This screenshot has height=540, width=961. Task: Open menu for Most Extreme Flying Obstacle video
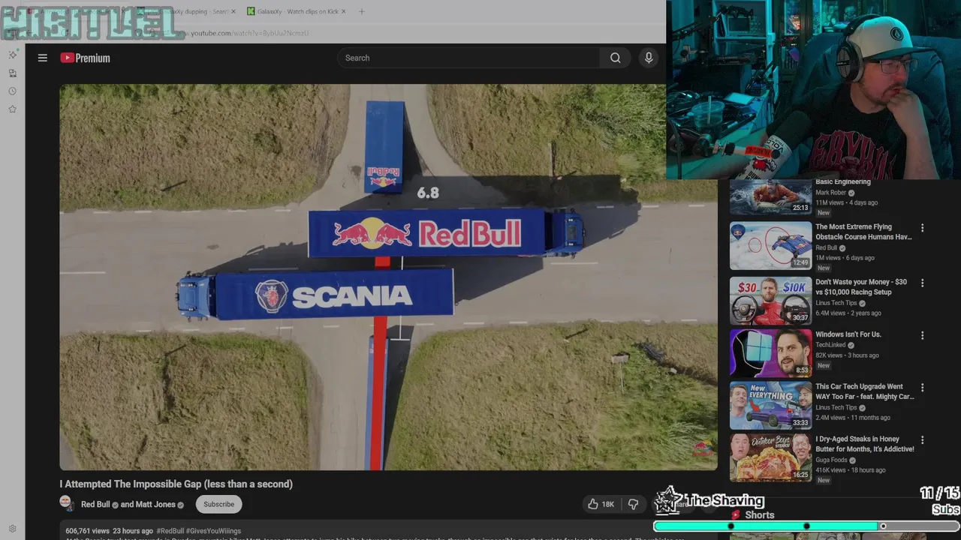click(922, 228)
